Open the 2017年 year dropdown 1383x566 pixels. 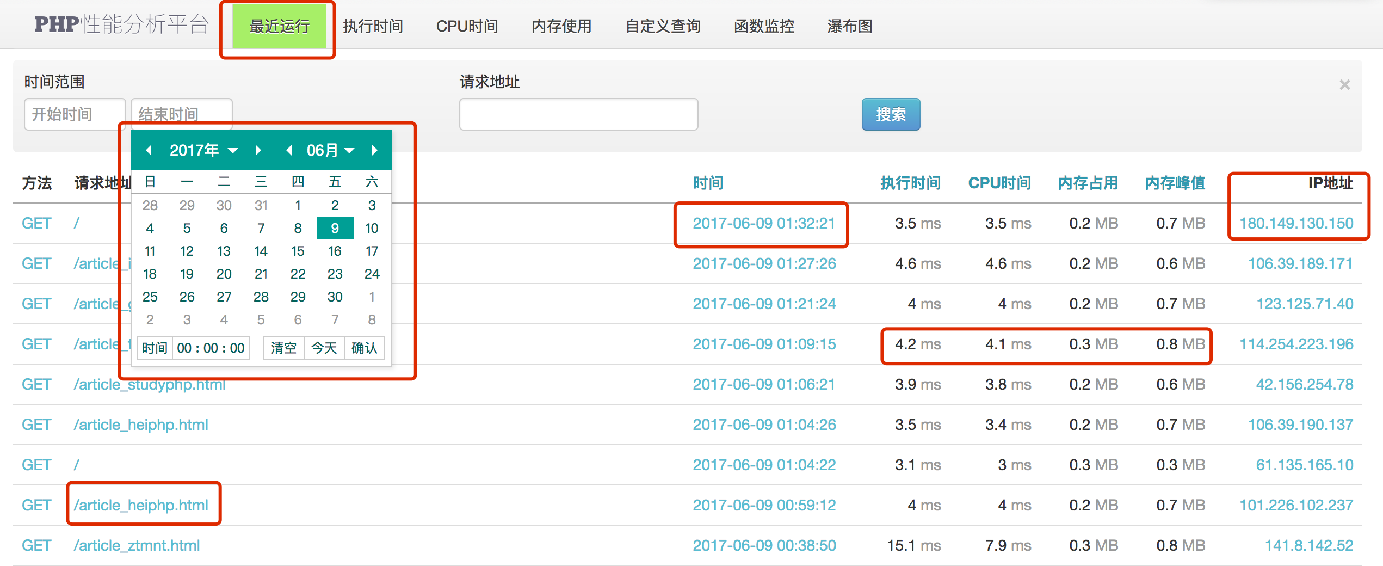coord(203,150)
